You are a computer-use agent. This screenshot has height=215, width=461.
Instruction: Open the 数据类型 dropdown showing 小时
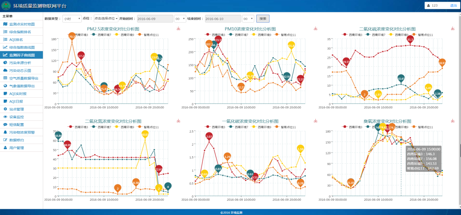72,19
